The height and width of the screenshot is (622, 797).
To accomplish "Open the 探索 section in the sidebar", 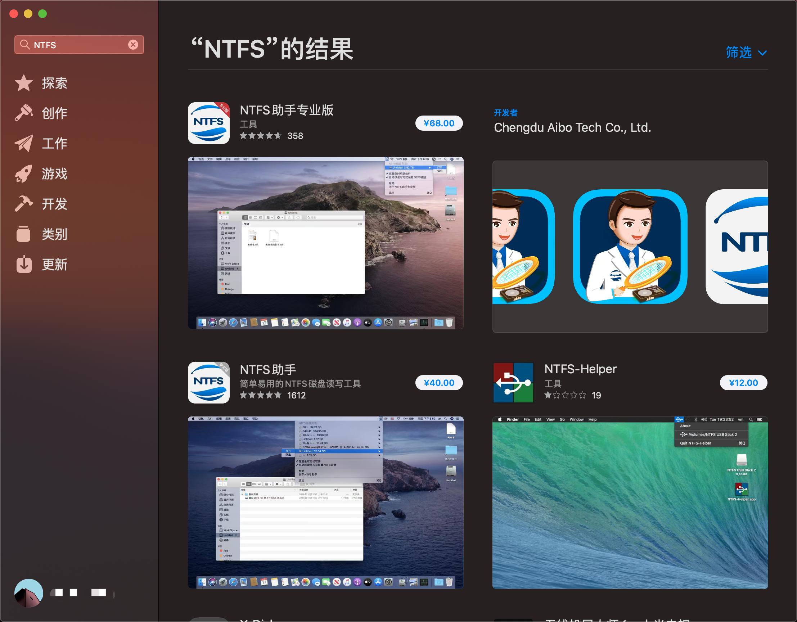I will [x=54, y=83].
